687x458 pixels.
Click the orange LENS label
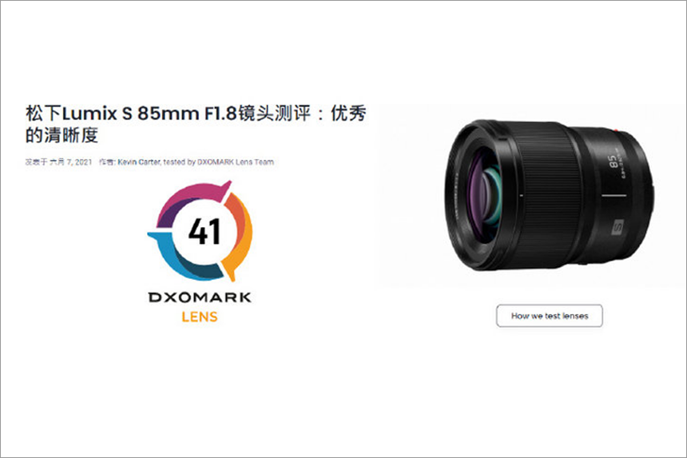click(x=200, y=317)
